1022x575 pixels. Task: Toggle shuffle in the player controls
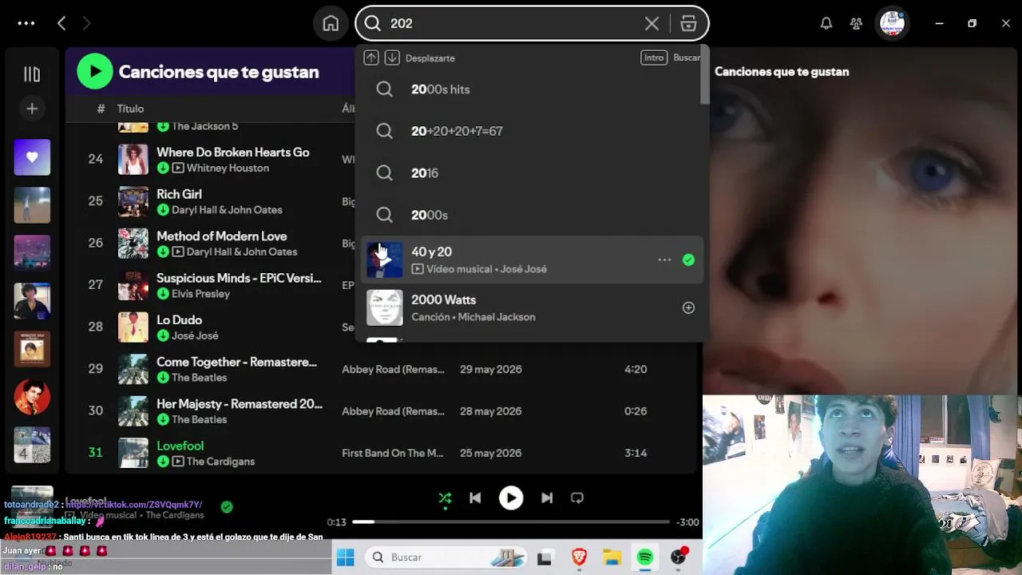tap(445, 498)
